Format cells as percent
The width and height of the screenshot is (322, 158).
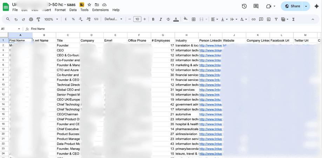click(73, 19)
